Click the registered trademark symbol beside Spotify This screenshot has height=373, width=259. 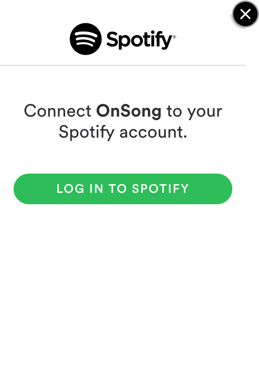[175, 37]
